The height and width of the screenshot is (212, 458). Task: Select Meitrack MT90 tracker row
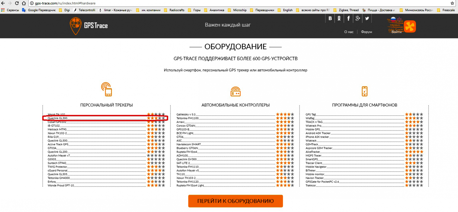(106, 129)
